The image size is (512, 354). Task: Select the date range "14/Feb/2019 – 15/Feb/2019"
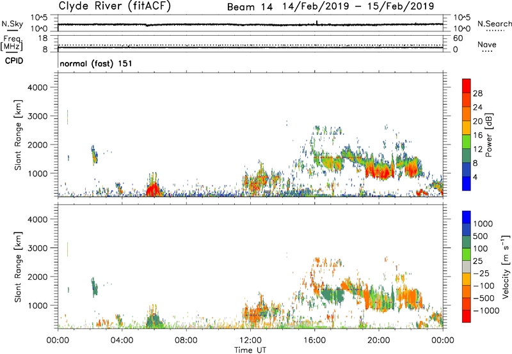pyautogui.click(x=358, y=6)
